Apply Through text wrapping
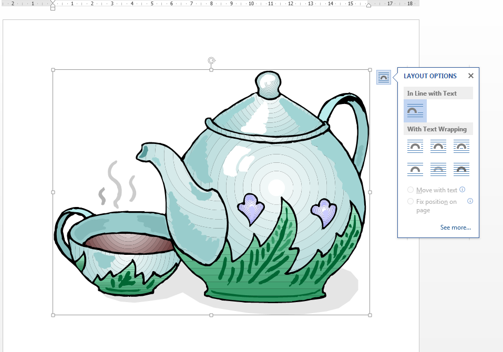The height and width of the screenshot is (352, 503). (461, 146)
